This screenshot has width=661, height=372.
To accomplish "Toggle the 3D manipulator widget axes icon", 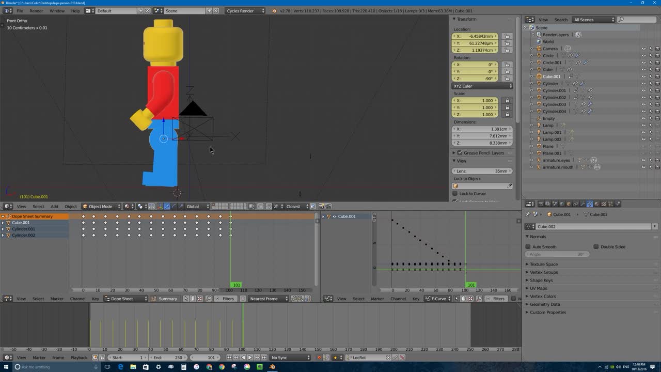I will 160,206.
